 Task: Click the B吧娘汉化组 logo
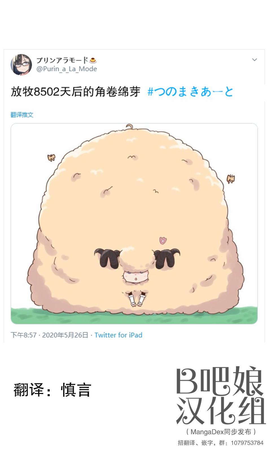coord(221,396)
